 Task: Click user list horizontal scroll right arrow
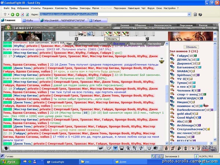point(211,143)
